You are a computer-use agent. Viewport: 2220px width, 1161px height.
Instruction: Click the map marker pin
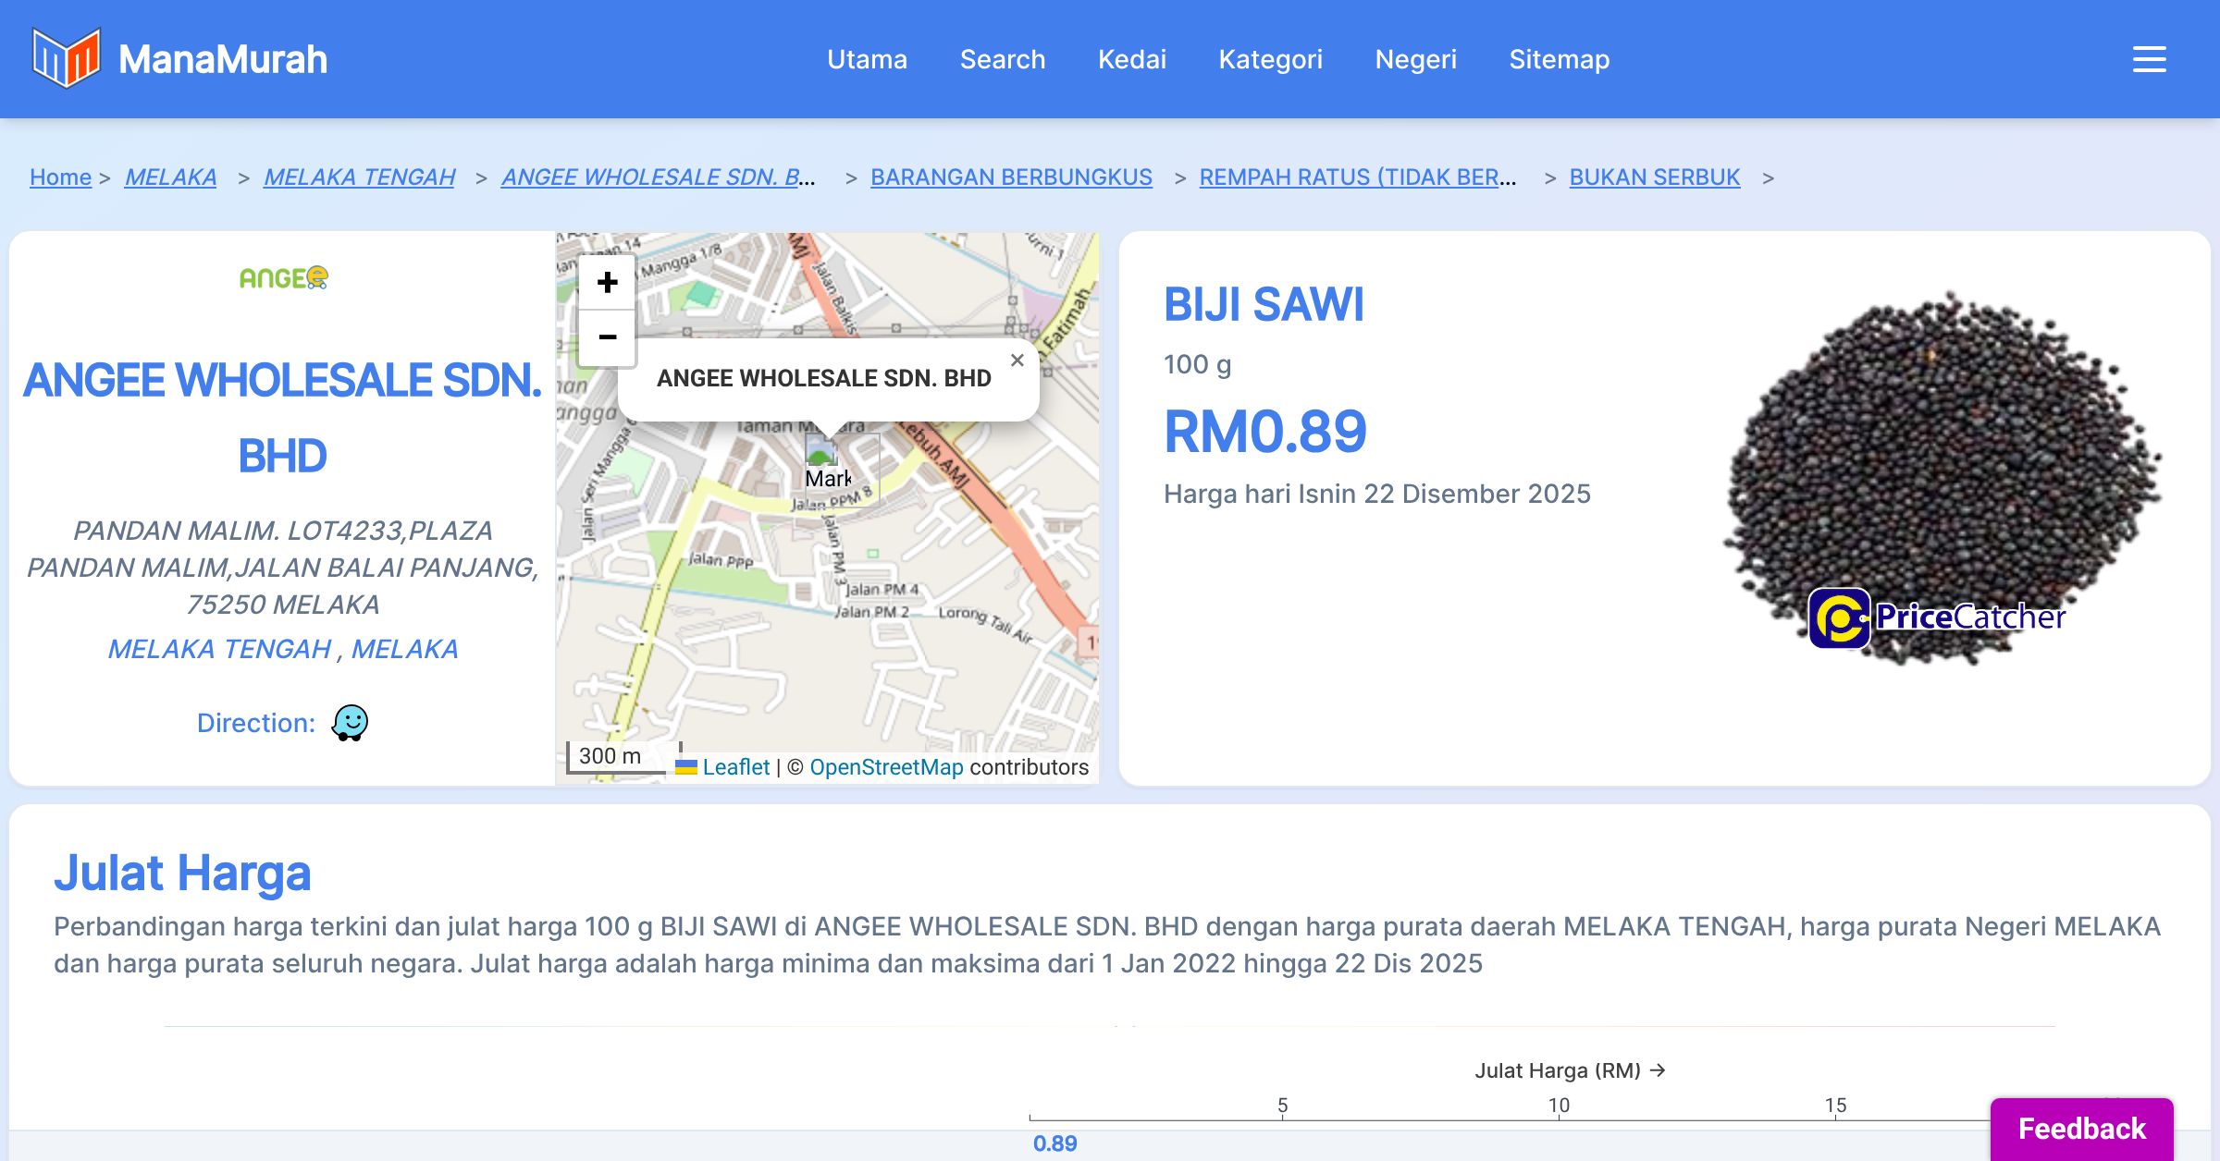click(820, 451)
